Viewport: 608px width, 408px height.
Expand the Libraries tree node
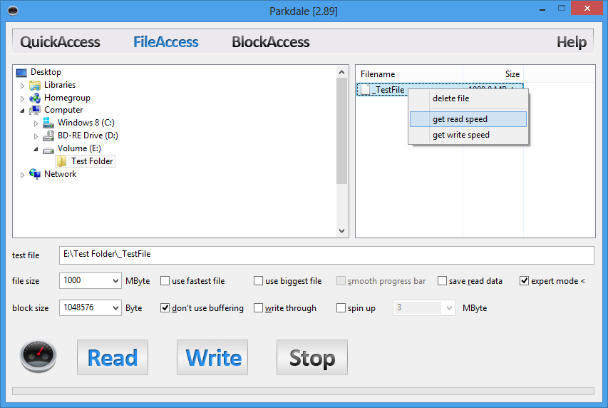(x=23, y=86)
